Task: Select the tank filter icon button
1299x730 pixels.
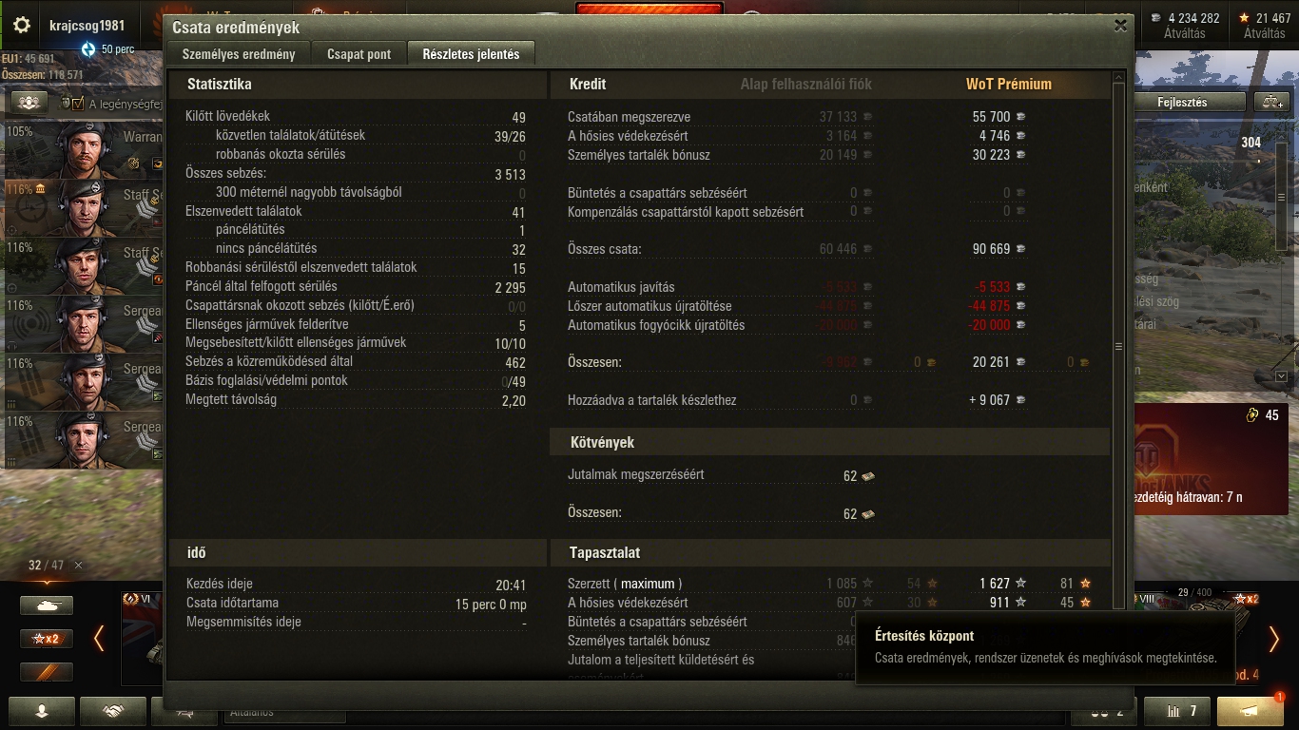Action: click(47, 605)
